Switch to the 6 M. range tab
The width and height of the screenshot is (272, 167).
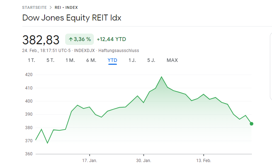point(91,60)
